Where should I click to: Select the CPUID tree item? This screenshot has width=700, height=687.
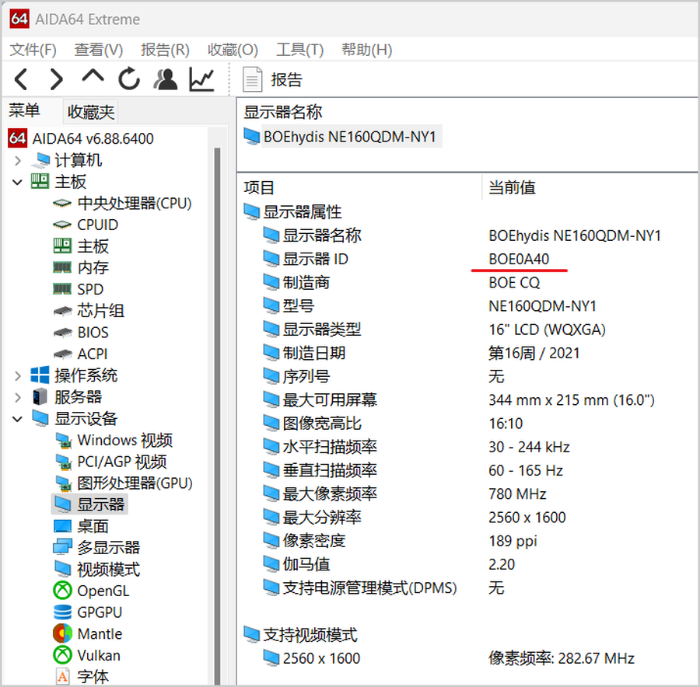click(x=86, y=225)
